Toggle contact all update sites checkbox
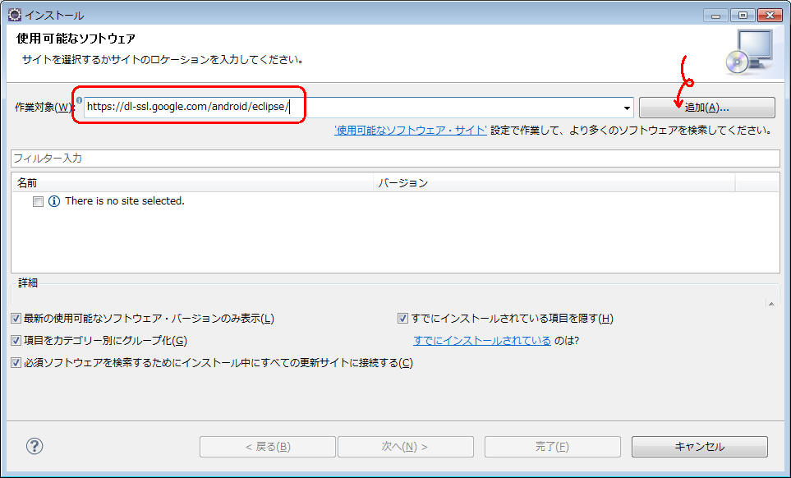The width and height of the screenshot is (791, 478). pos(16,363)
